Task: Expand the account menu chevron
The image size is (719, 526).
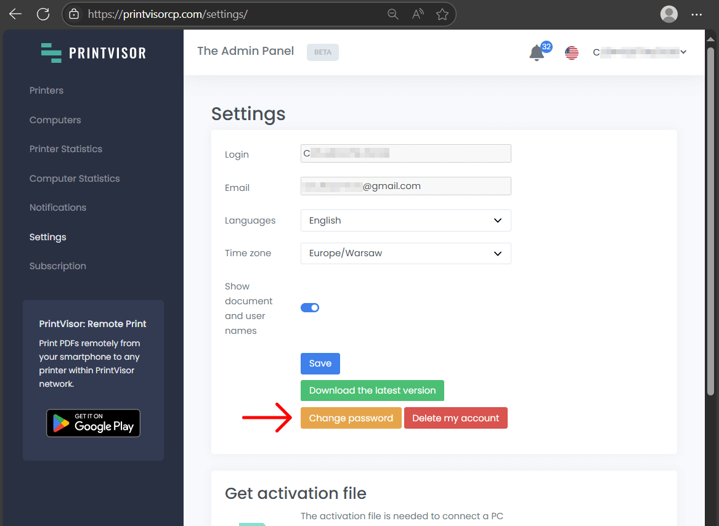Action: [684, 52]
